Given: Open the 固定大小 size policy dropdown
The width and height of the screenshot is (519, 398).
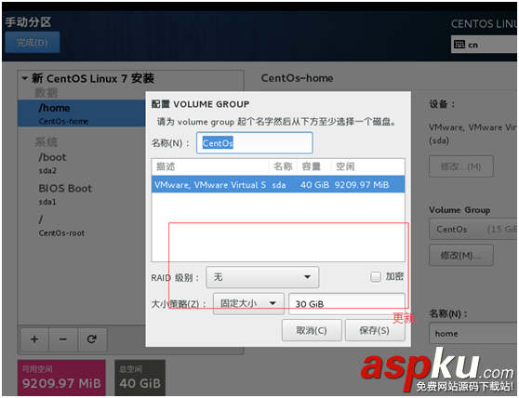Looking at the screenshot, I should coord(248,303).
